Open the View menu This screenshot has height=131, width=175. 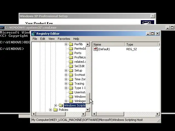click(51, 39)
